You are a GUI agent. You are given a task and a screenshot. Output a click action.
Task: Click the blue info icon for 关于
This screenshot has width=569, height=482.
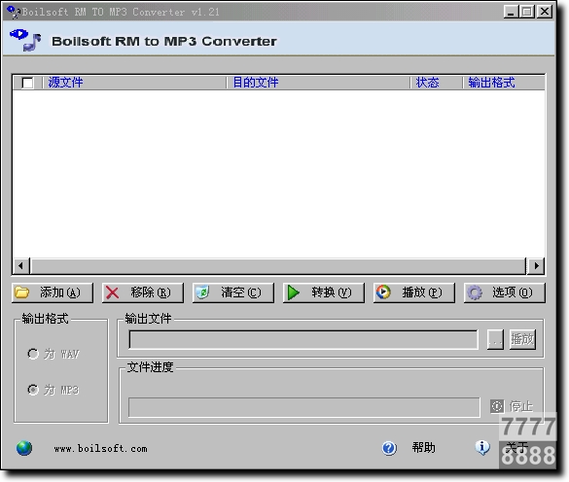pos(482,448)
